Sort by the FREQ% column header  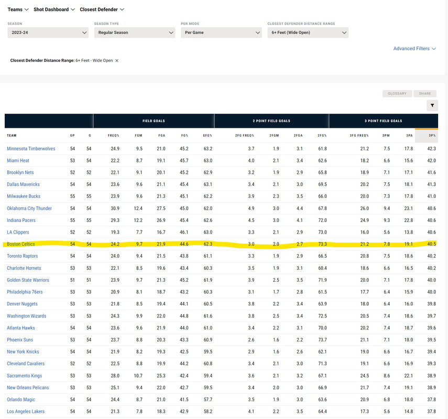[x=113, y=135]
